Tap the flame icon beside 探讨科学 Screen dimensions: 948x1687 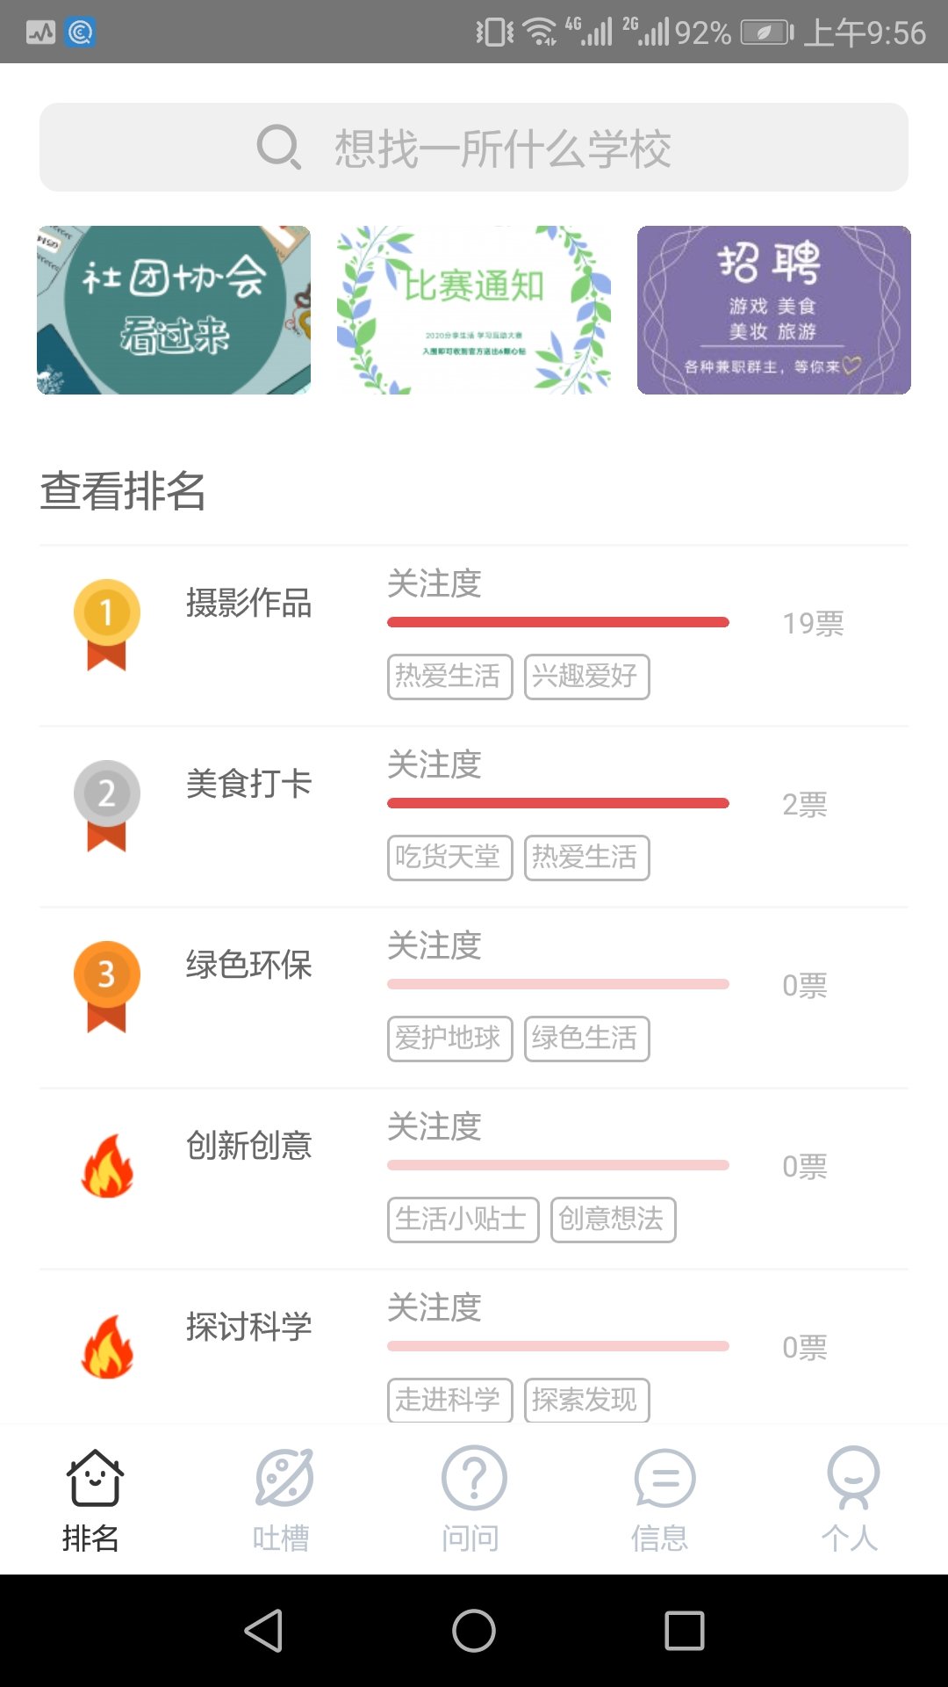(107, 1347)
